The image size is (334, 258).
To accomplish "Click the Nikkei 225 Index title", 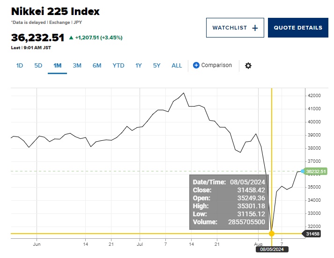I will 55,11.
